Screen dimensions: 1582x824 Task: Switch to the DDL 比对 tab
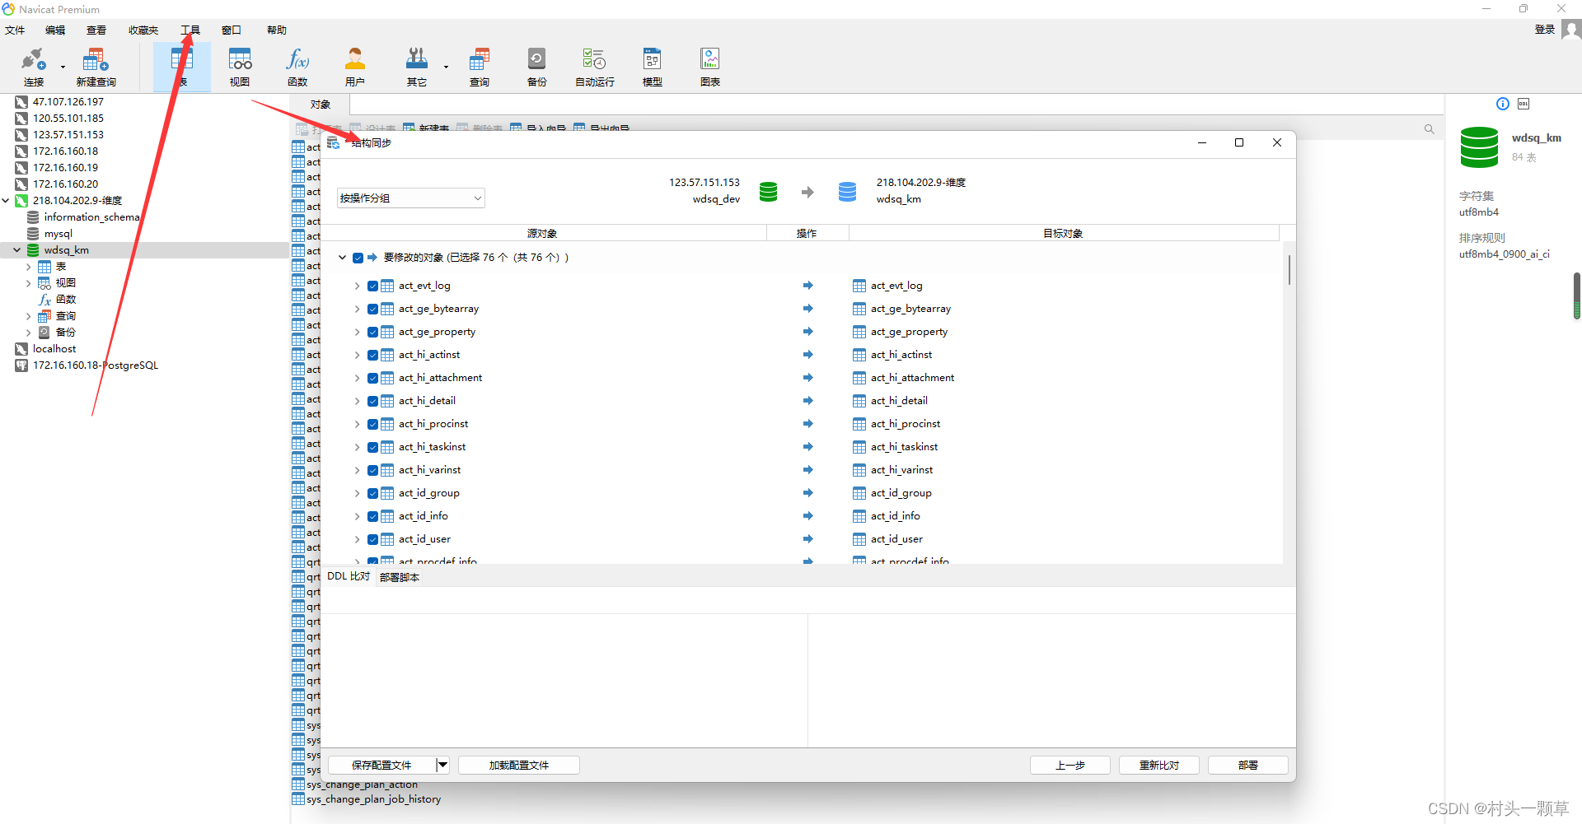(349, 576)
